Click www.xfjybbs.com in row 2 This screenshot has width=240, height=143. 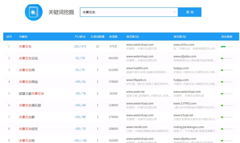[185, 57]
